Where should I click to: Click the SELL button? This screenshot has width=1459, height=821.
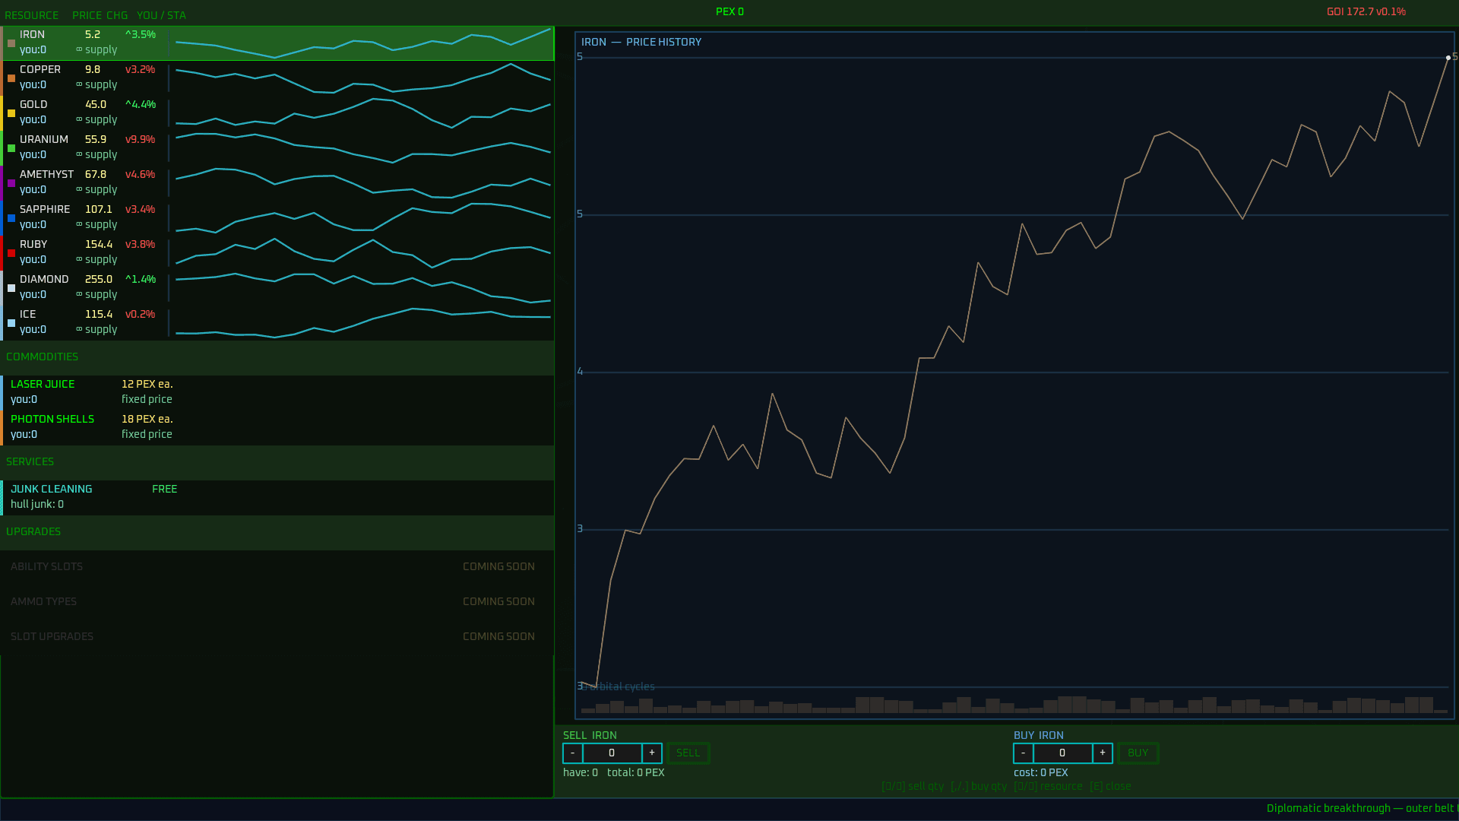[688, 753]
